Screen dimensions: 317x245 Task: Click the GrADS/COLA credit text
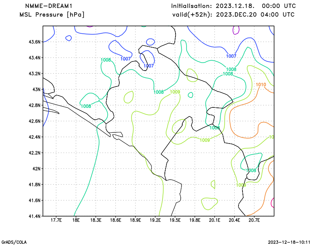pos(14,242)
